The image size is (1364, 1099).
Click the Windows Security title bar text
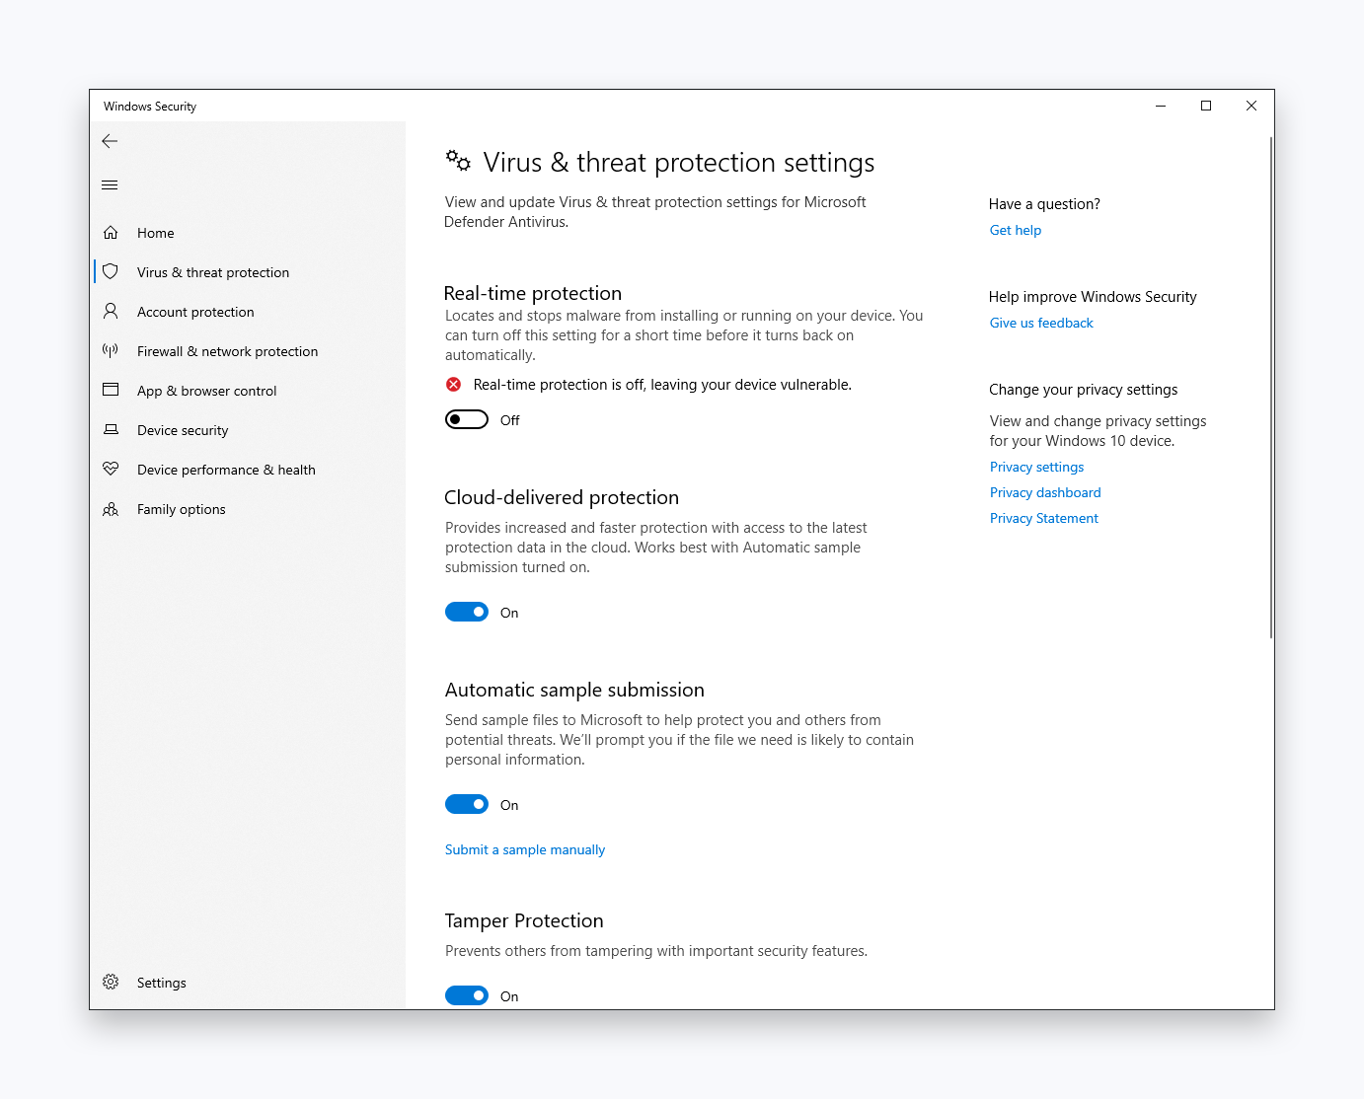coord(150,107)
